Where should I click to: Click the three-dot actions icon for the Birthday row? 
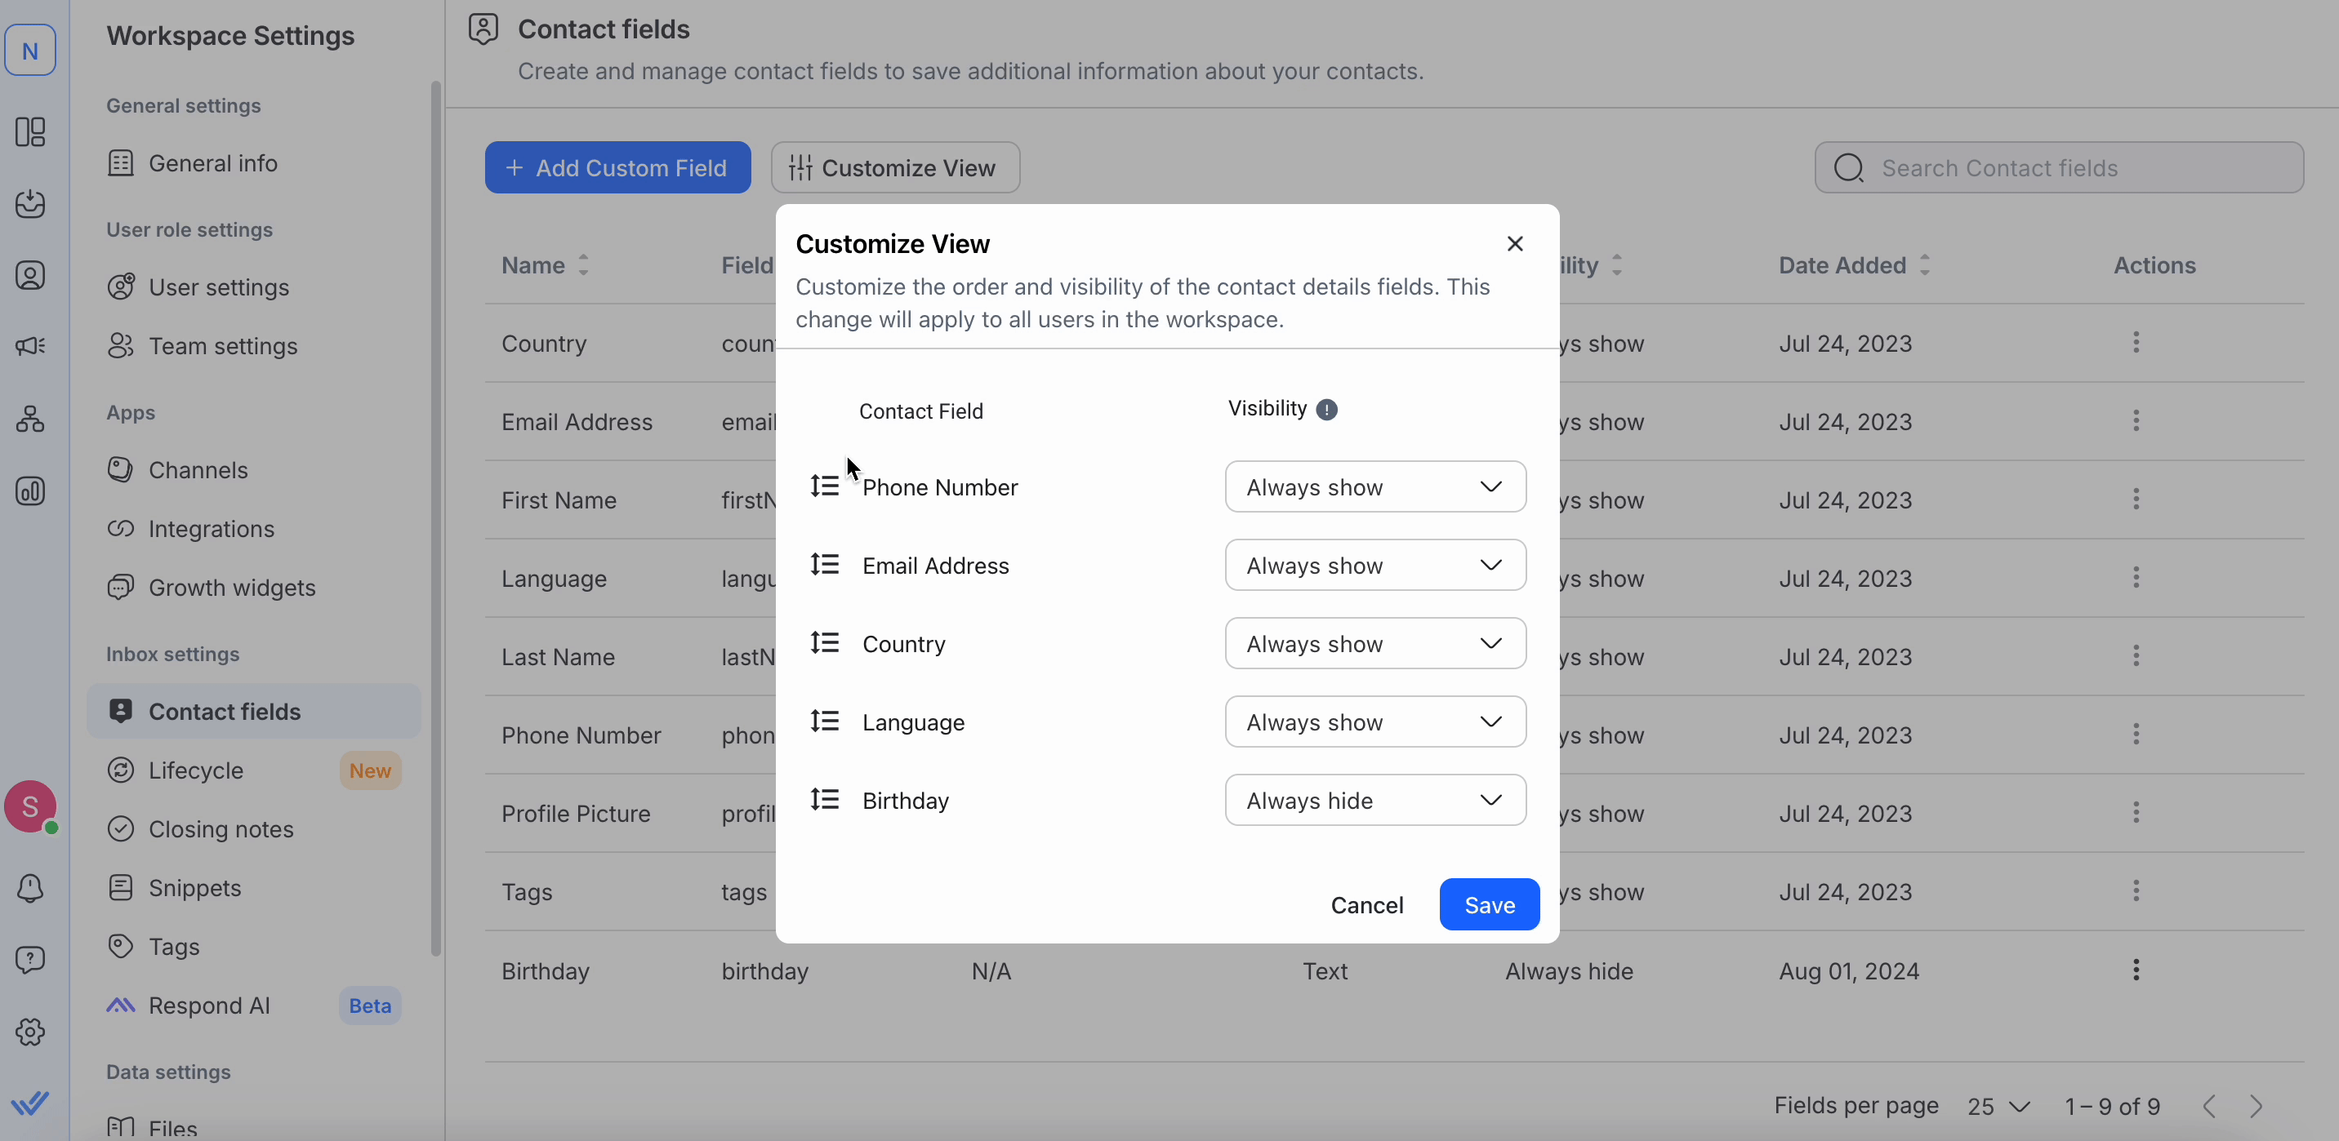[x=2136, y=970]
